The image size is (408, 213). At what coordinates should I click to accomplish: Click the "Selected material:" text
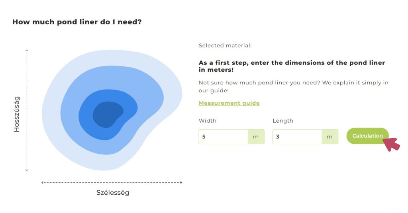point(225,46)
